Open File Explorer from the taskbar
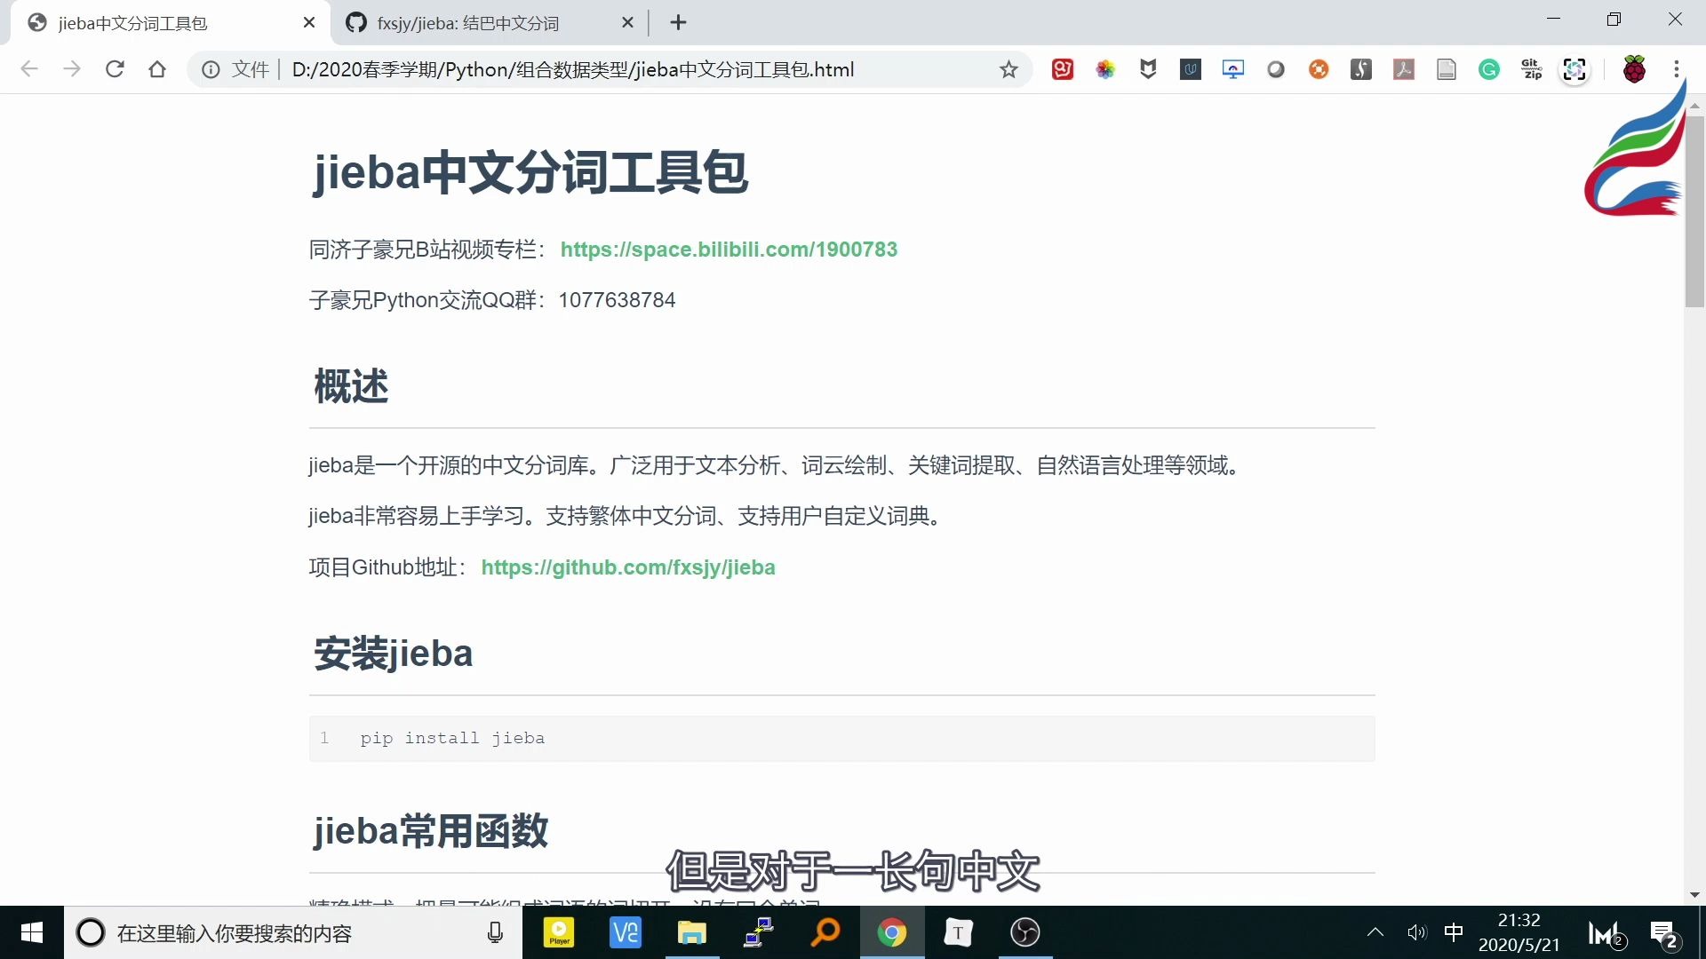Screen dimensions: 1706x959 (x=692, y=932)
